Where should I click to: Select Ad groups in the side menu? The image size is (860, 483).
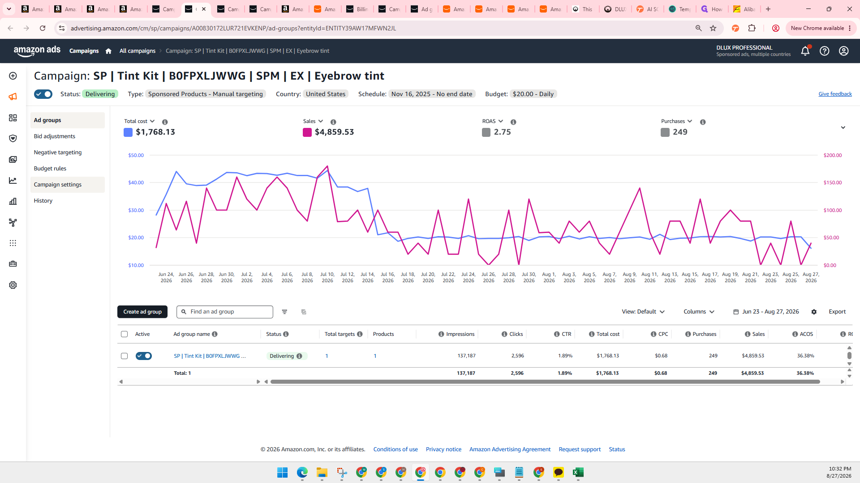pos(68,120)
